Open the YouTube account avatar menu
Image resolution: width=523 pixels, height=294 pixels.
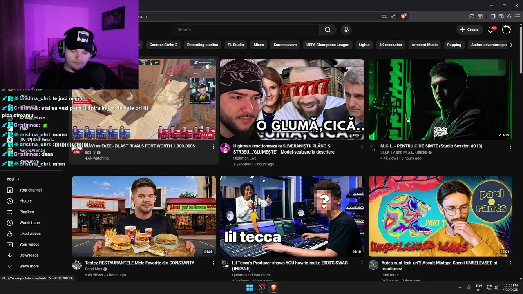[506, 29]
